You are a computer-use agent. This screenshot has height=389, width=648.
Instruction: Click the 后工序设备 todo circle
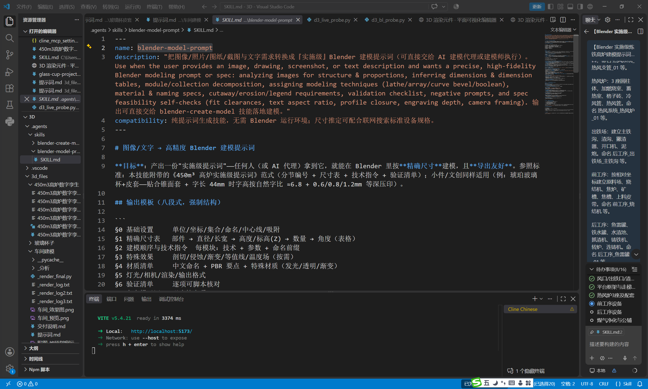[x=592, y=312]
